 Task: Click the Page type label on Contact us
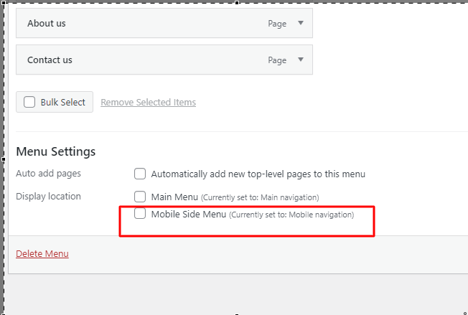pos(277,60)
